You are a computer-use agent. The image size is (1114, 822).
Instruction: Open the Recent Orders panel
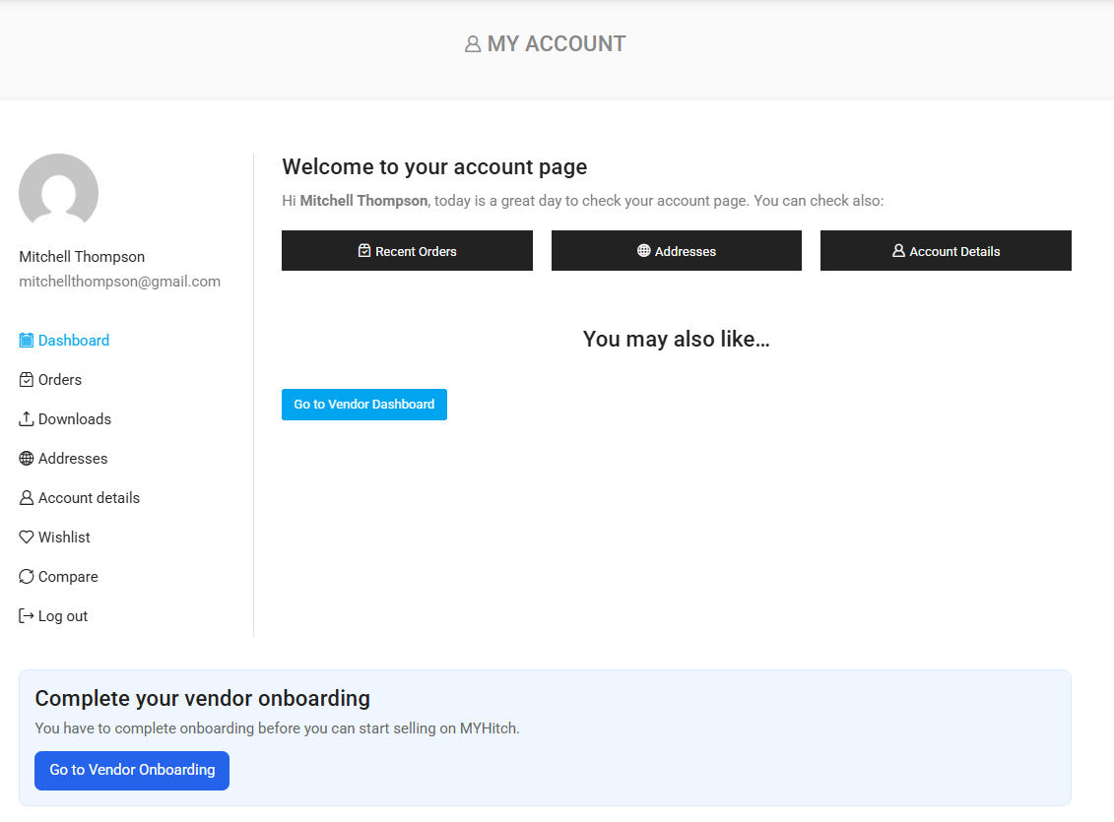click(407, 250)
